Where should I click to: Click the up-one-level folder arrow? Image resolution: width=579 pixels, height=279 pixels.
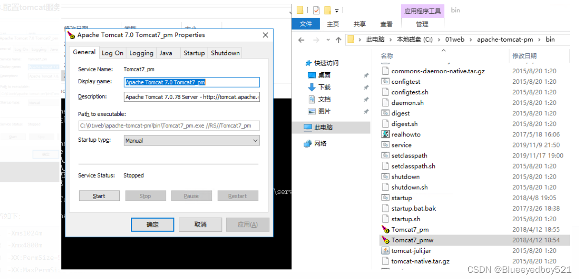338,39
